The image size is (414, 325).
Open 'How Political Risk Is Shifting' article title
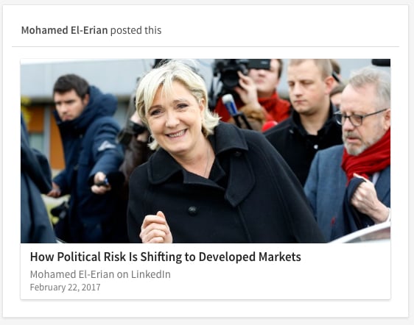(165, 257)
